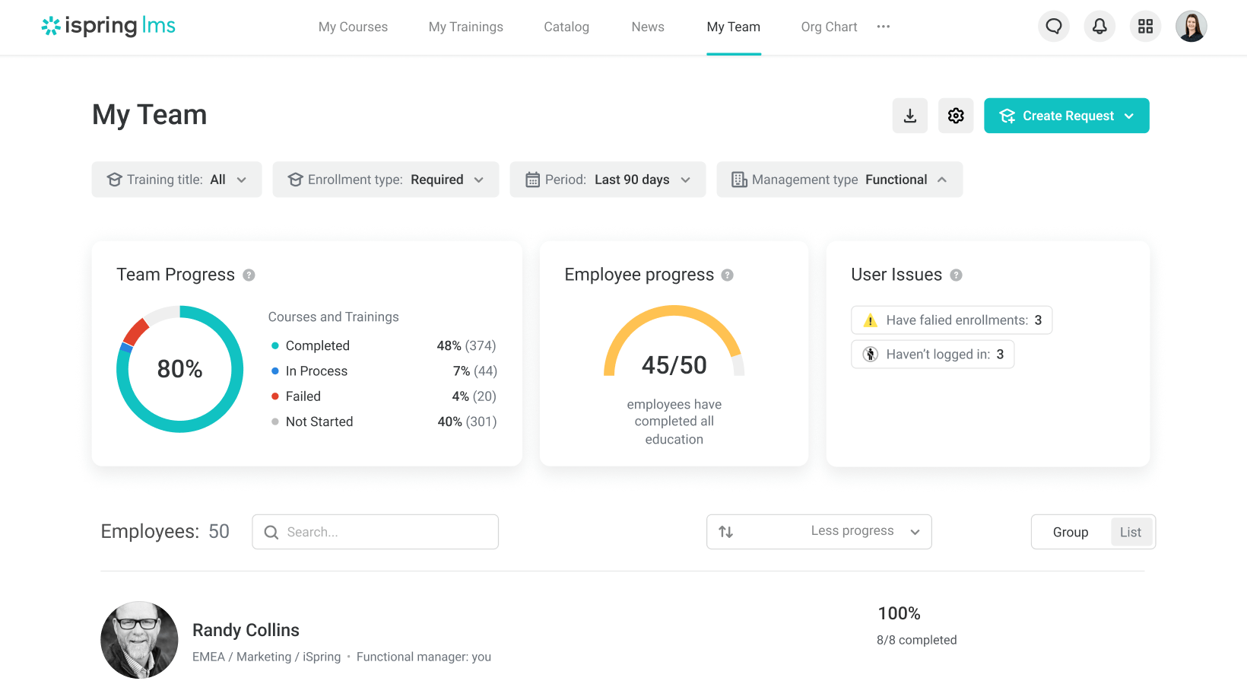The width and height of the screenshot is (1247, 700).
Task: Click the more navigation items ellipsis
Action: [883, 27]
